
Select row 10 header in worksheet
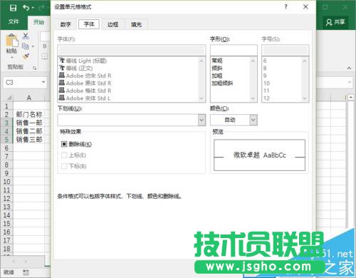coord(6,182)
